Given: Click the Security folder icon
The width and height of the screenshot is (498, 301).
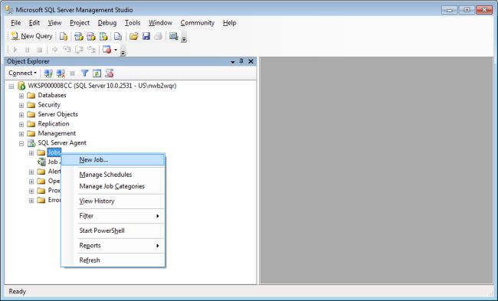Looking at the screenshot, I should 31,105.
